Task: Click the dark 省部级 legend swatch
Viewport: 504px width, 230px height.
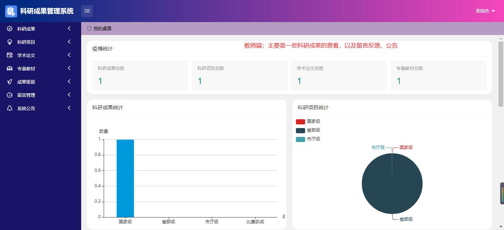Action: click(x=300, y=130)
